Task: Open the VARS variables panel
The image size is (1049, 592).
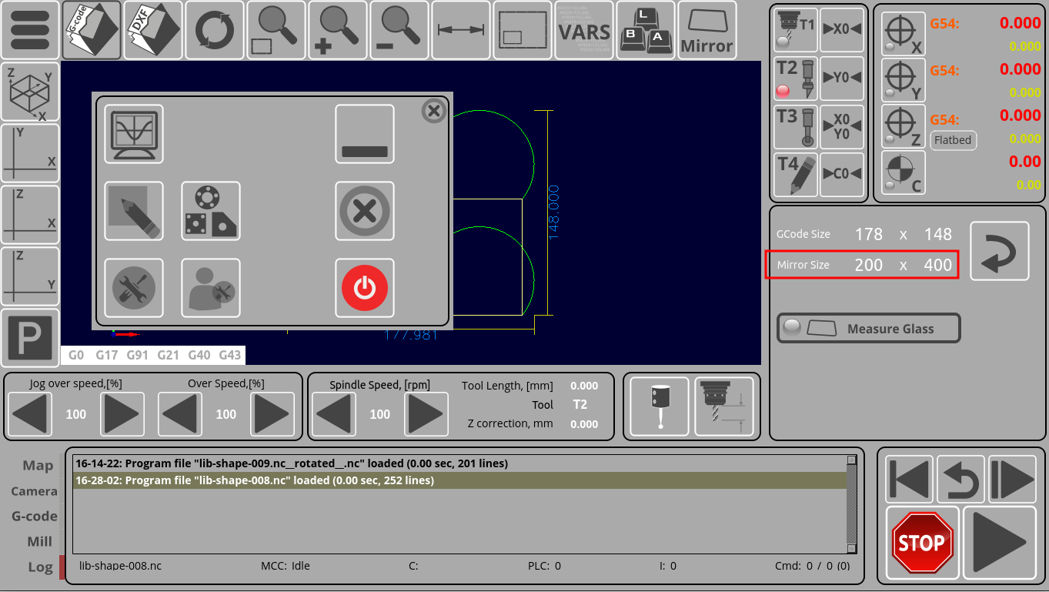Action: coord(584,31)
